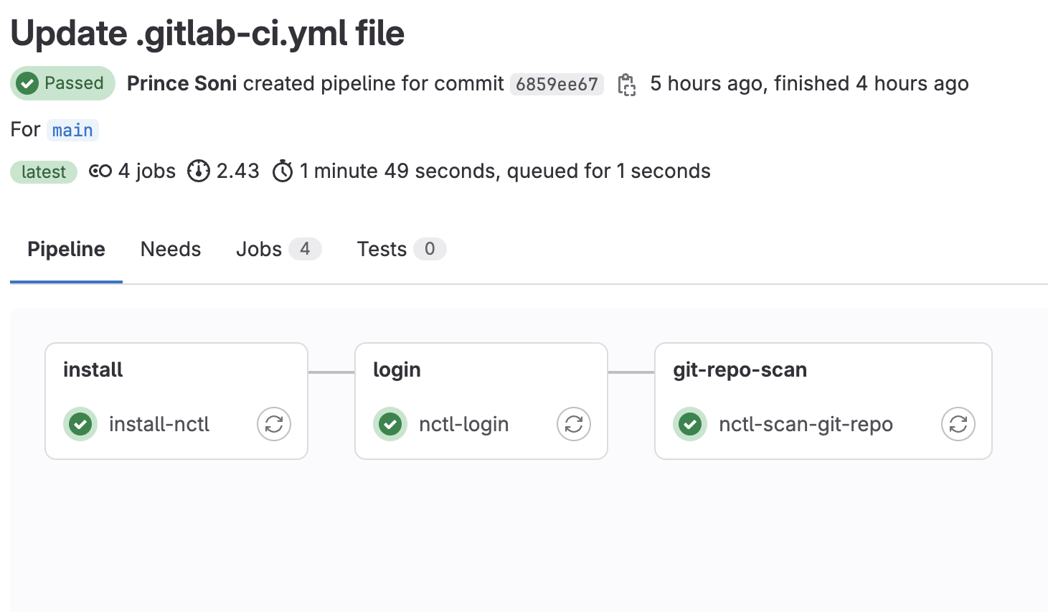
Task: Open the Tests tab
Action: pos(401,249)
